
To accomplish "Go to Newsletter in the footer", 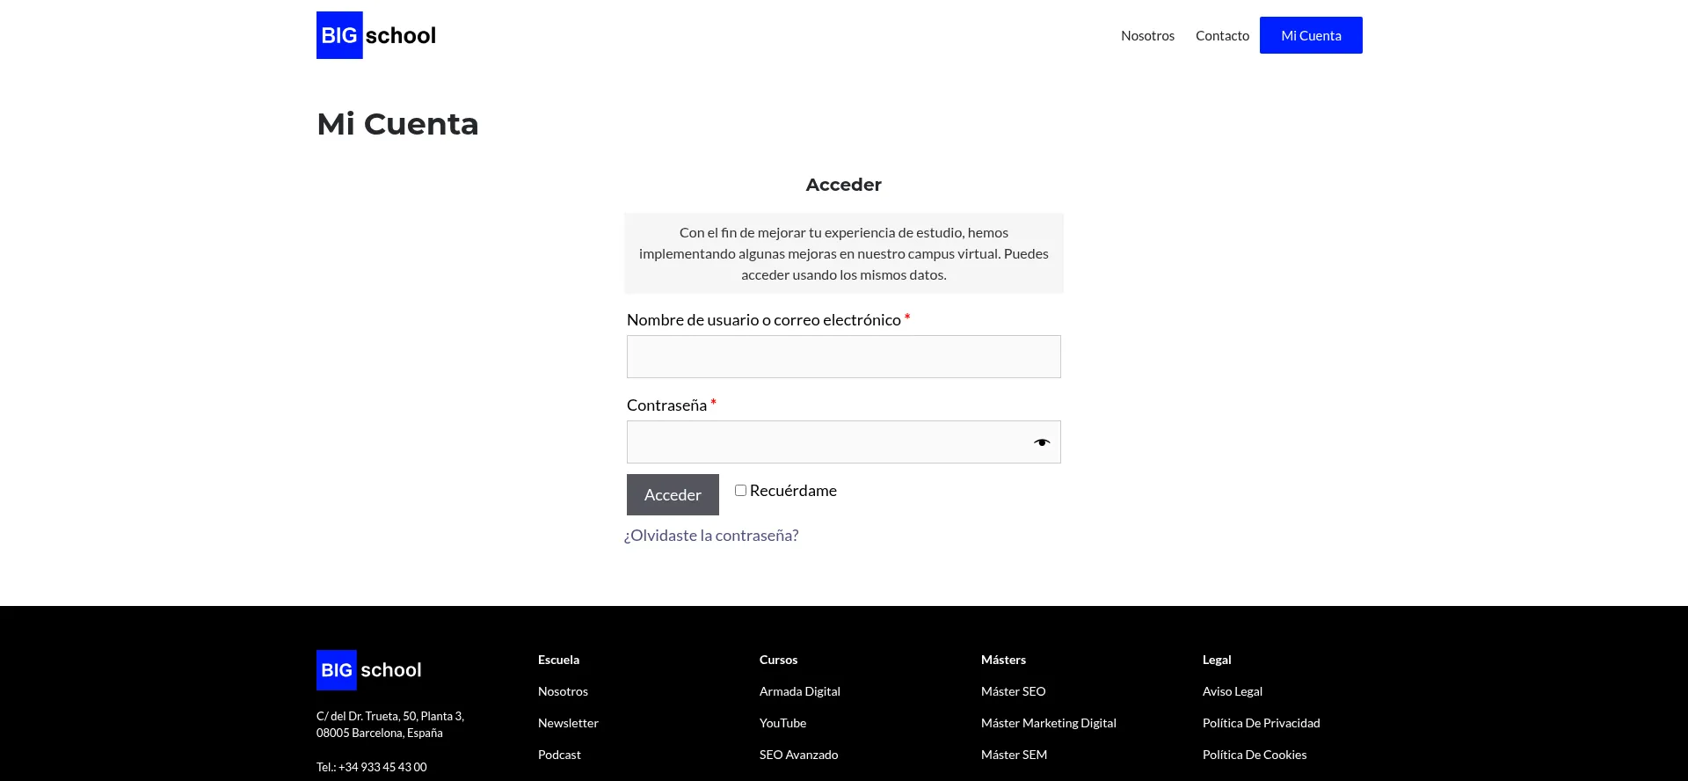I will [568, 723].
